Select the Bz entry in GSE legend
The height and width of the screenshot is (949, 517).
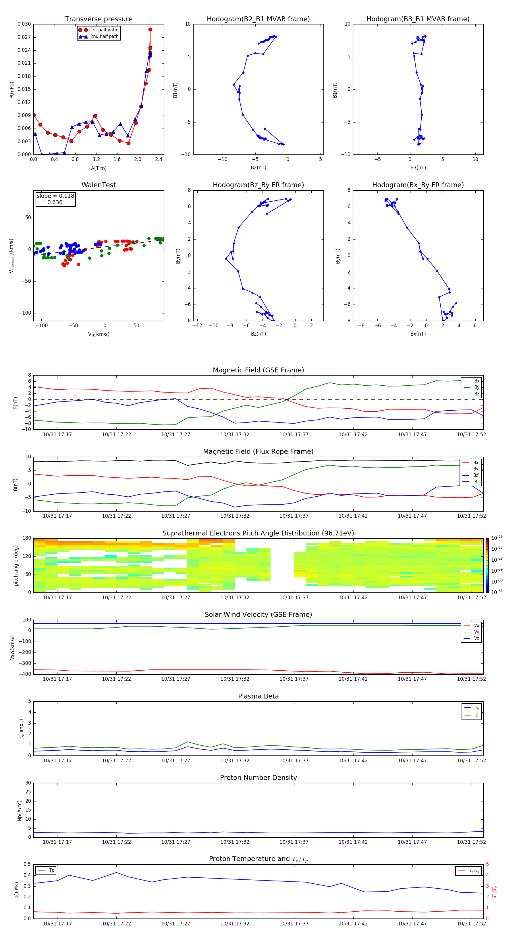[472, 394]
